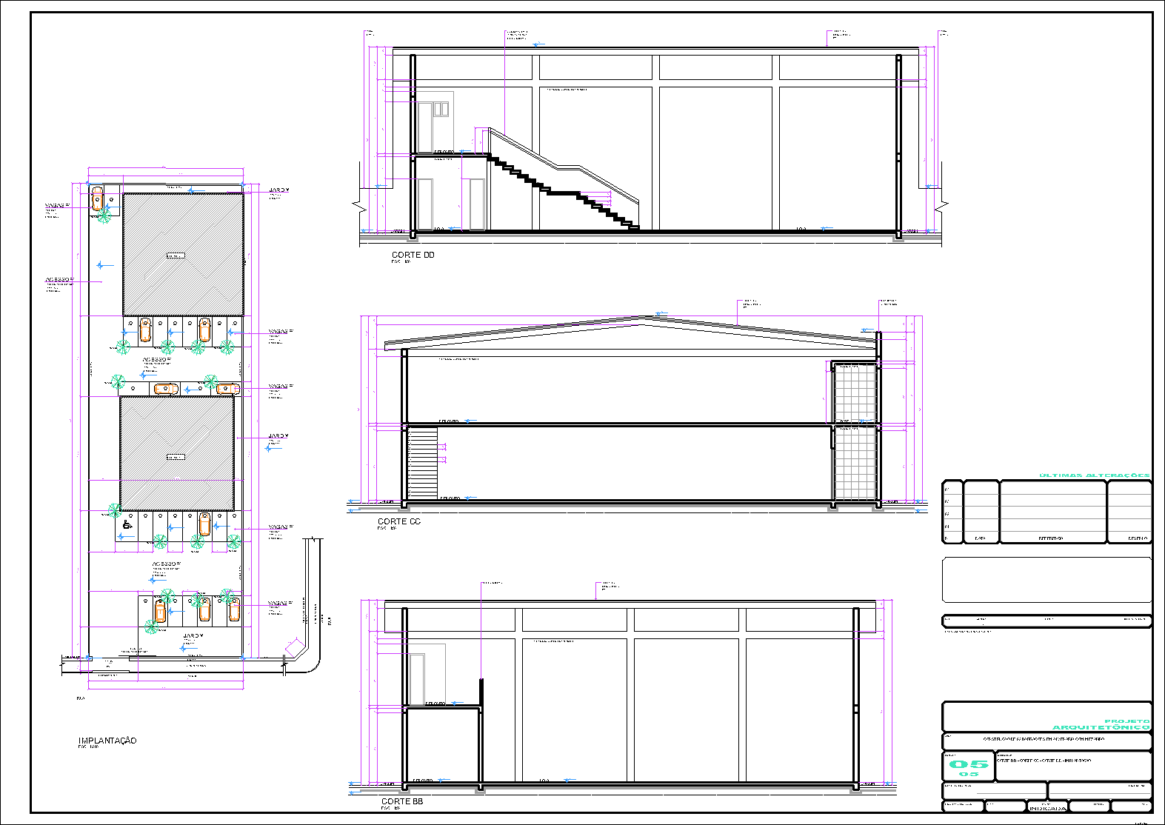The width and height of the screenshot is (1165, 825).
Task: Select the tree symbol beside the wheelchair parking space
Action: [x=114, y=510]
